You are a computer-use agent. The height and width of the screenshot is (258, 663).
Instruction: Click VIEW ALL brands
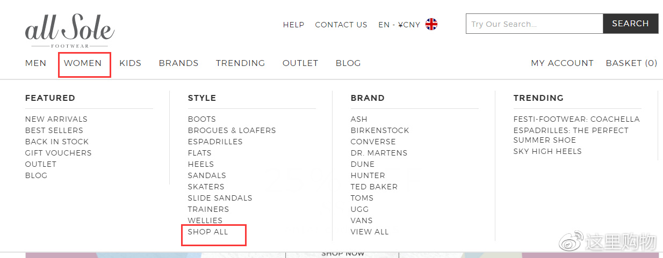click(x=370, y=232)
